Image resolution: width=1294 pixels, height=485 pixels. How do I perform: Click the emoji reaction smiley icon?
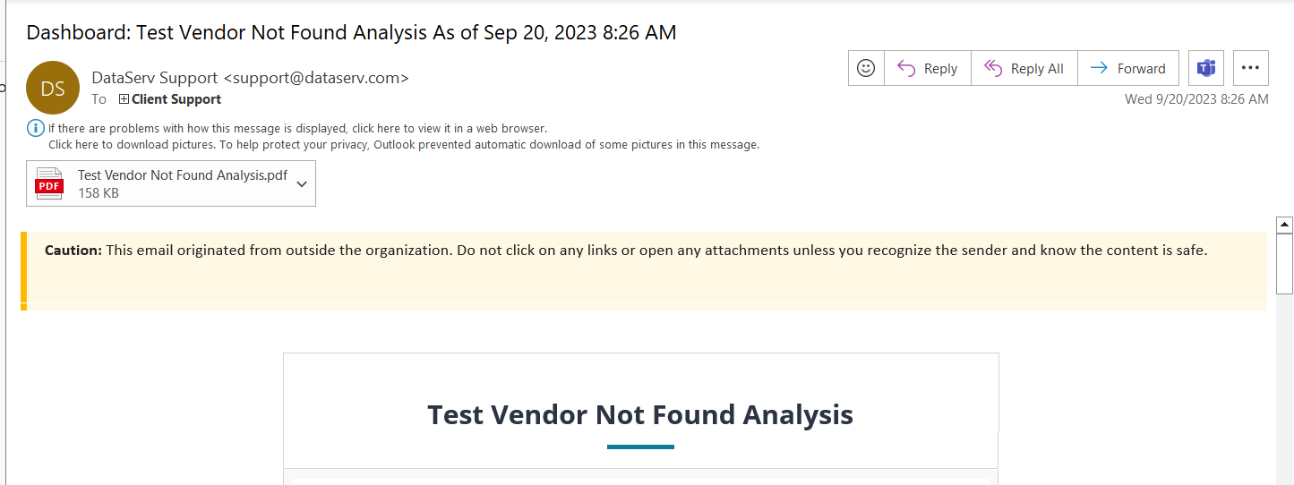coord(866,68)
